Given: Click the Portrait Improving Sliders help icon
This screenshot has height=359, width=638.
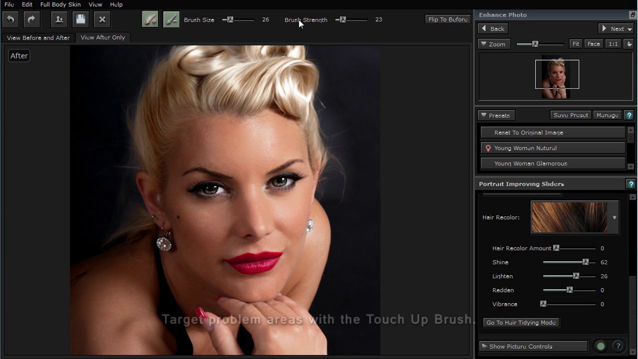Looking at the screenshot, I should (631, 184).
